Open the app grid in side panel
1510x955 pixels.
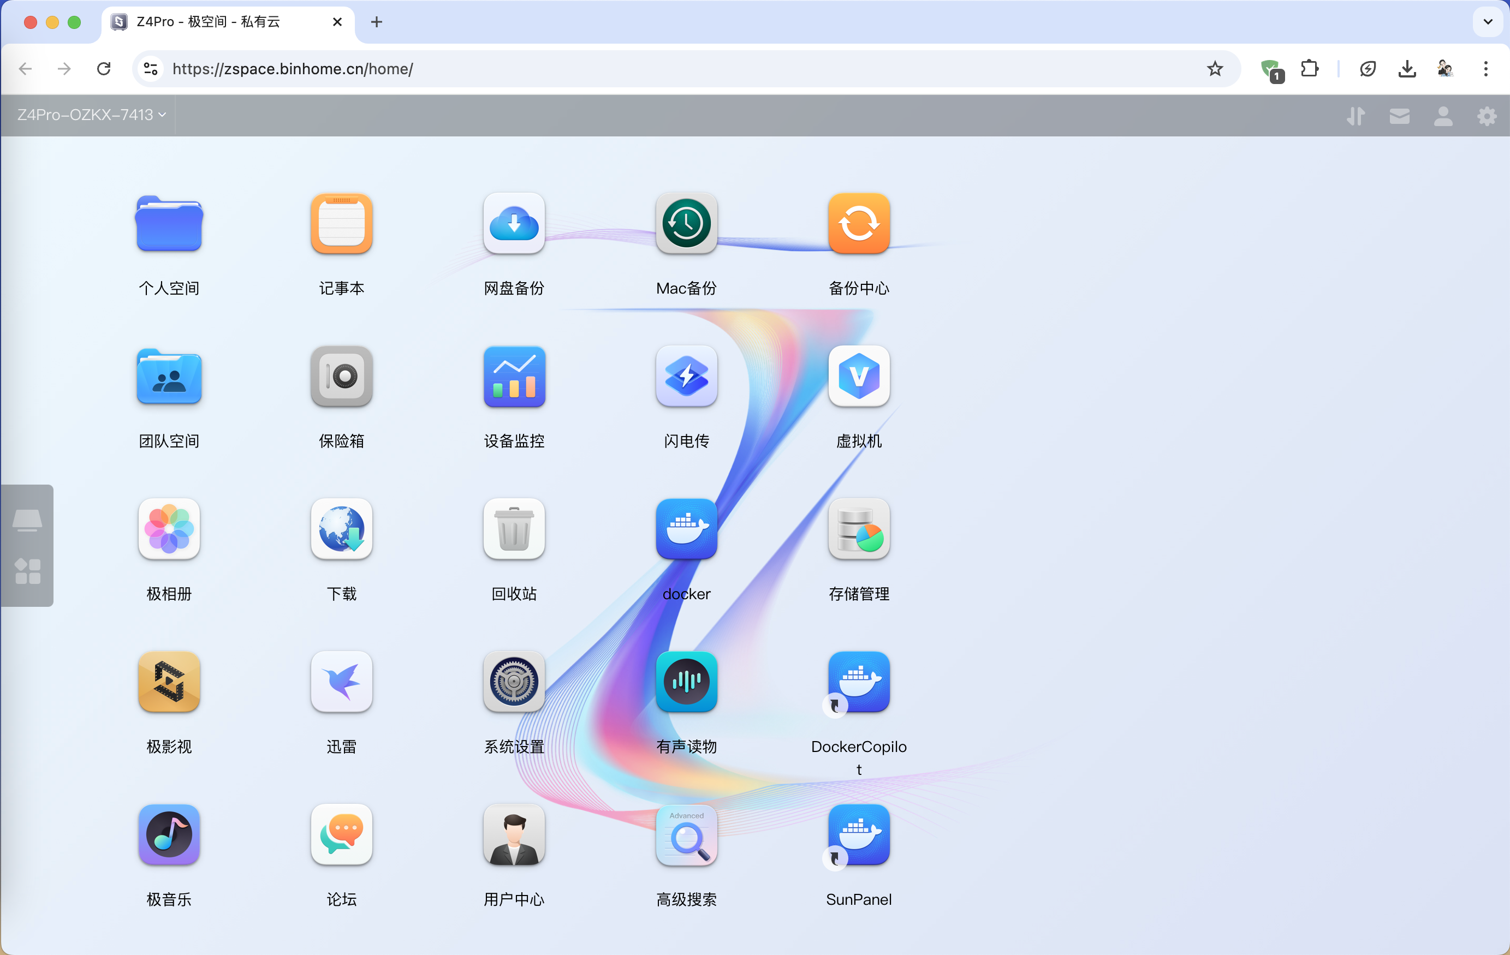point(27,571)
